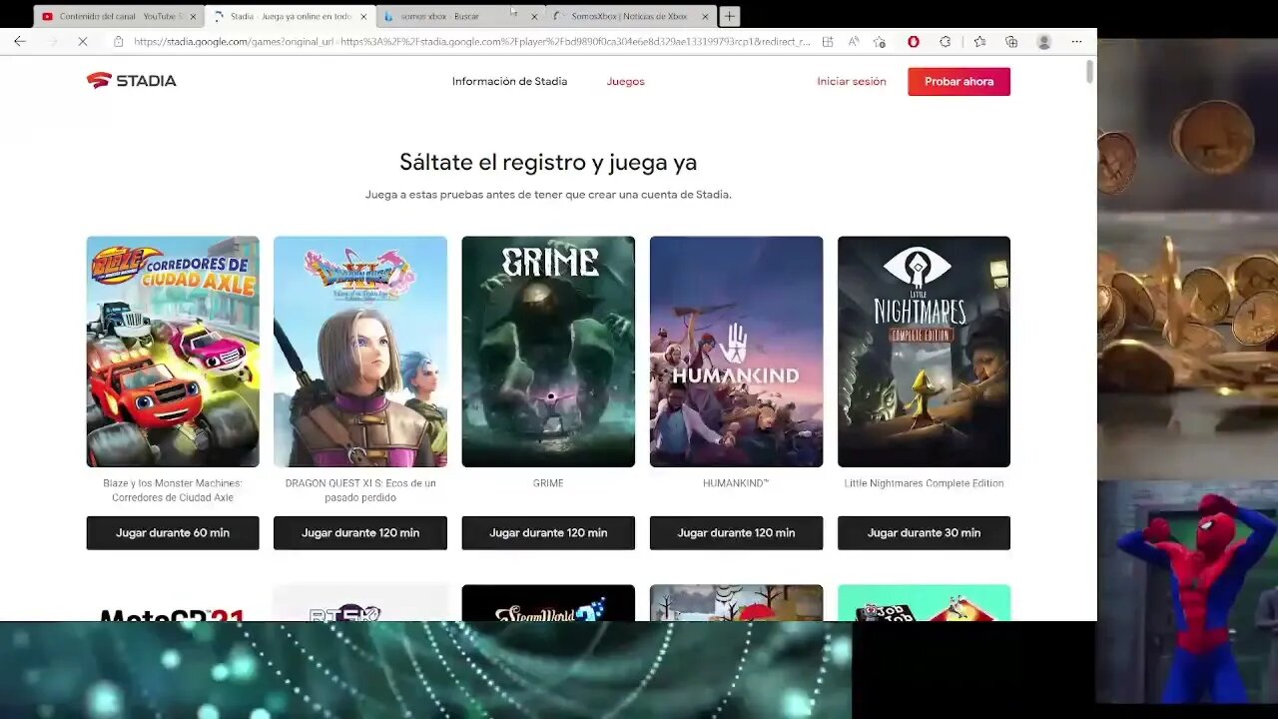Click Jugar durante 120 min for GRIME
This screenshot has width=1278, height=719.
(548, 533)
